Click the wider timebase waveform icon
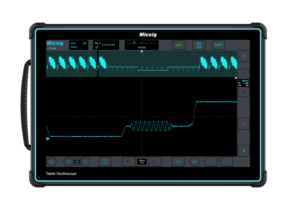This screenshot has height=210, width=296. (129, 161)
